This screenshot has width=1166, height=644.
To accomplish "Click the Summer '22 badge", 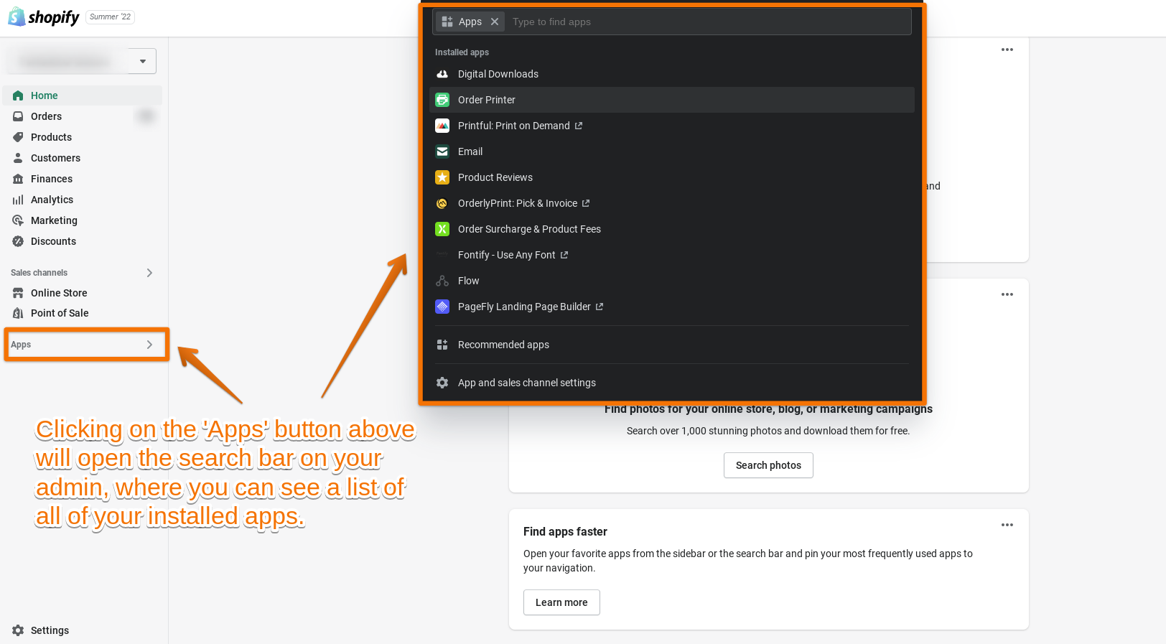I will pos(110,17).
